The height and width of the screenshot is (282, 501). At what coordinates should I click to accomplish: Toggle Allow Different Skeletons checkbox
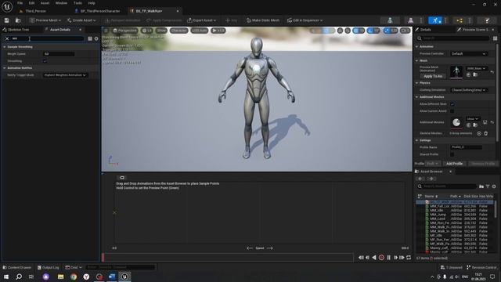coord(452,104)
